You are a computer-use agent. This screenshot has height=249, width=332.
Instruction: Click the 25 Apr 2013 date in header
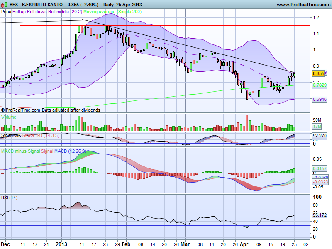click(129, 5)
